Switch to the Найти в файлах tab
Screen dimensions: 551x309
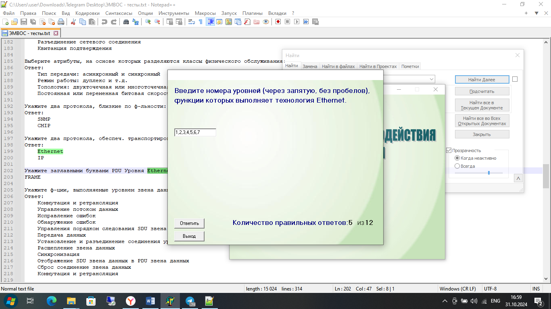338,66
